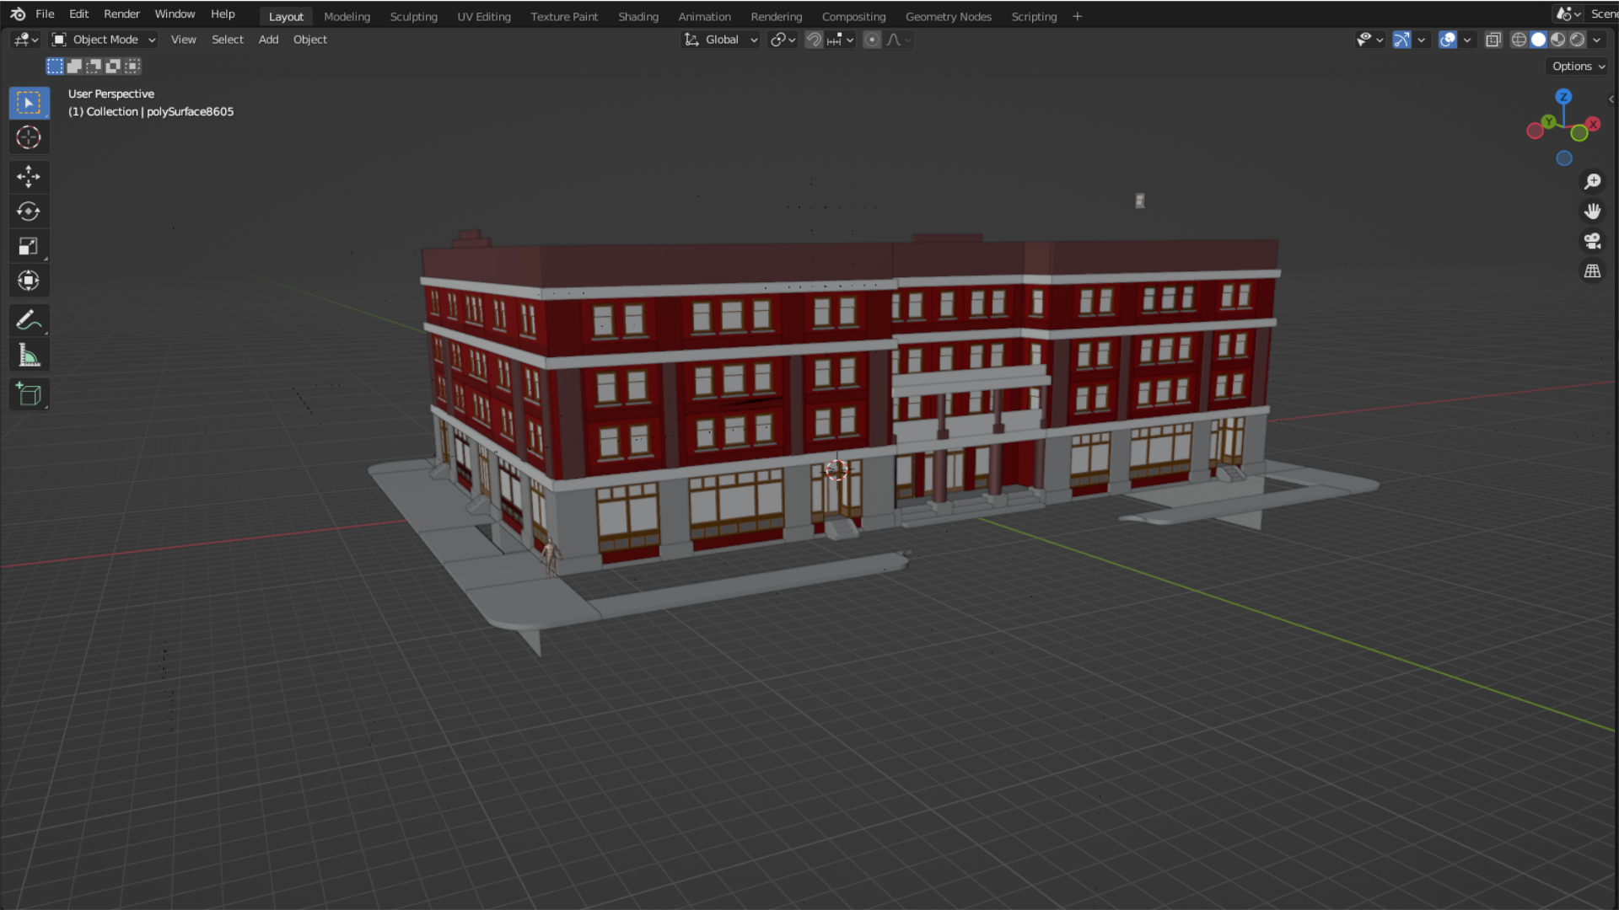The height and width of the screenshot is (910, 1619).
Task: Toggle X-ray mode
Action: click(x=1493, y=40)
